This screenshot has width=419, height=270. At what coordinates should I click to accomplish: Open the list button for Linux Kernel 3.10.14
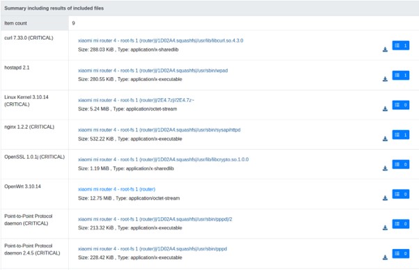point(401,105)
